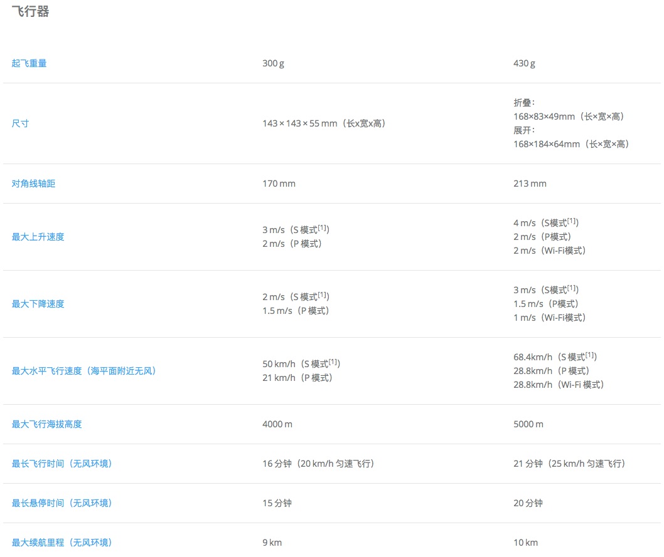Open the 尺寸 row label link

click(20, 123)
